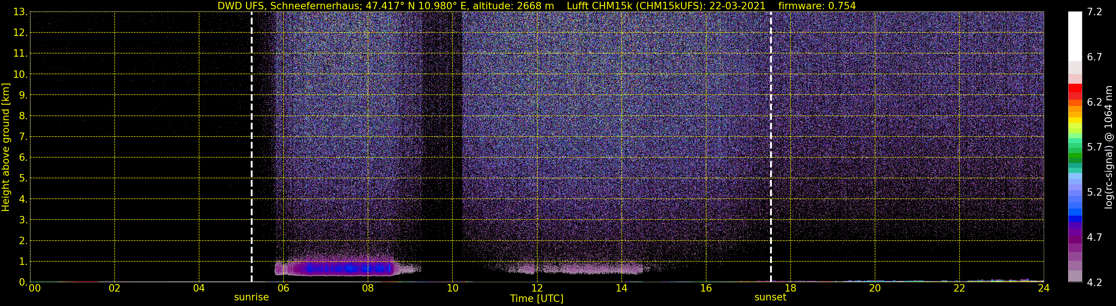
Task: Click height axis tick '9.'
Action: [23, 95]
